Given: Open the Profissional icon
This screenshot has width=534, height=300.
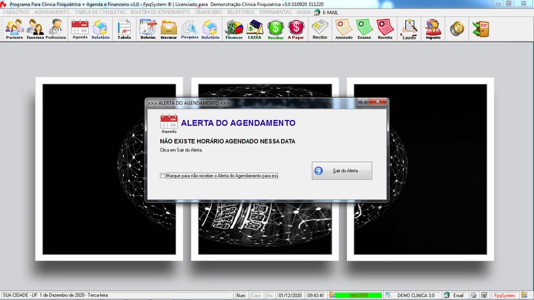Looking at the screenshot, I should tap(55, 29).
